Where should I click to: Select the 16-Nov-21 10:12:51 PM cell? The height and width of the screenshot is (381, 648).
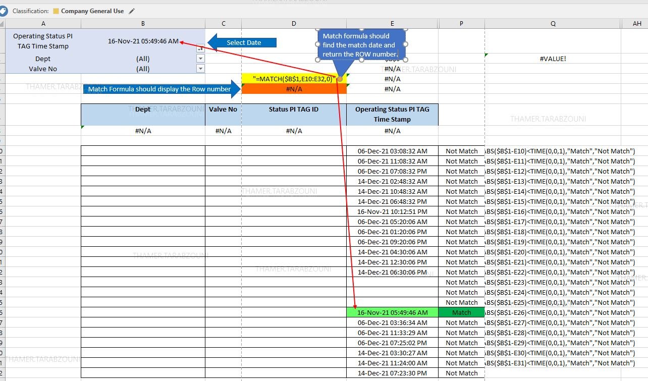pos(392,211)
